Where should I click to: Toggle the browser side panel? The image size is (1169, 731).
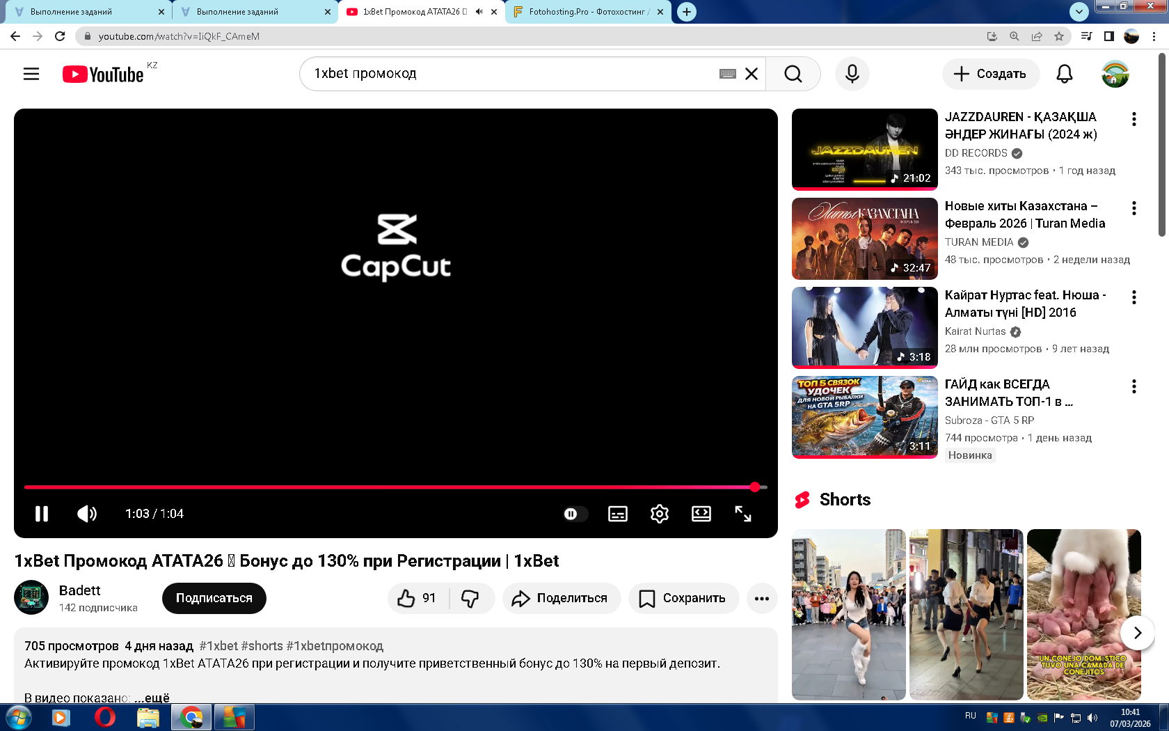pyautogui.click(x=1109, y=36)
